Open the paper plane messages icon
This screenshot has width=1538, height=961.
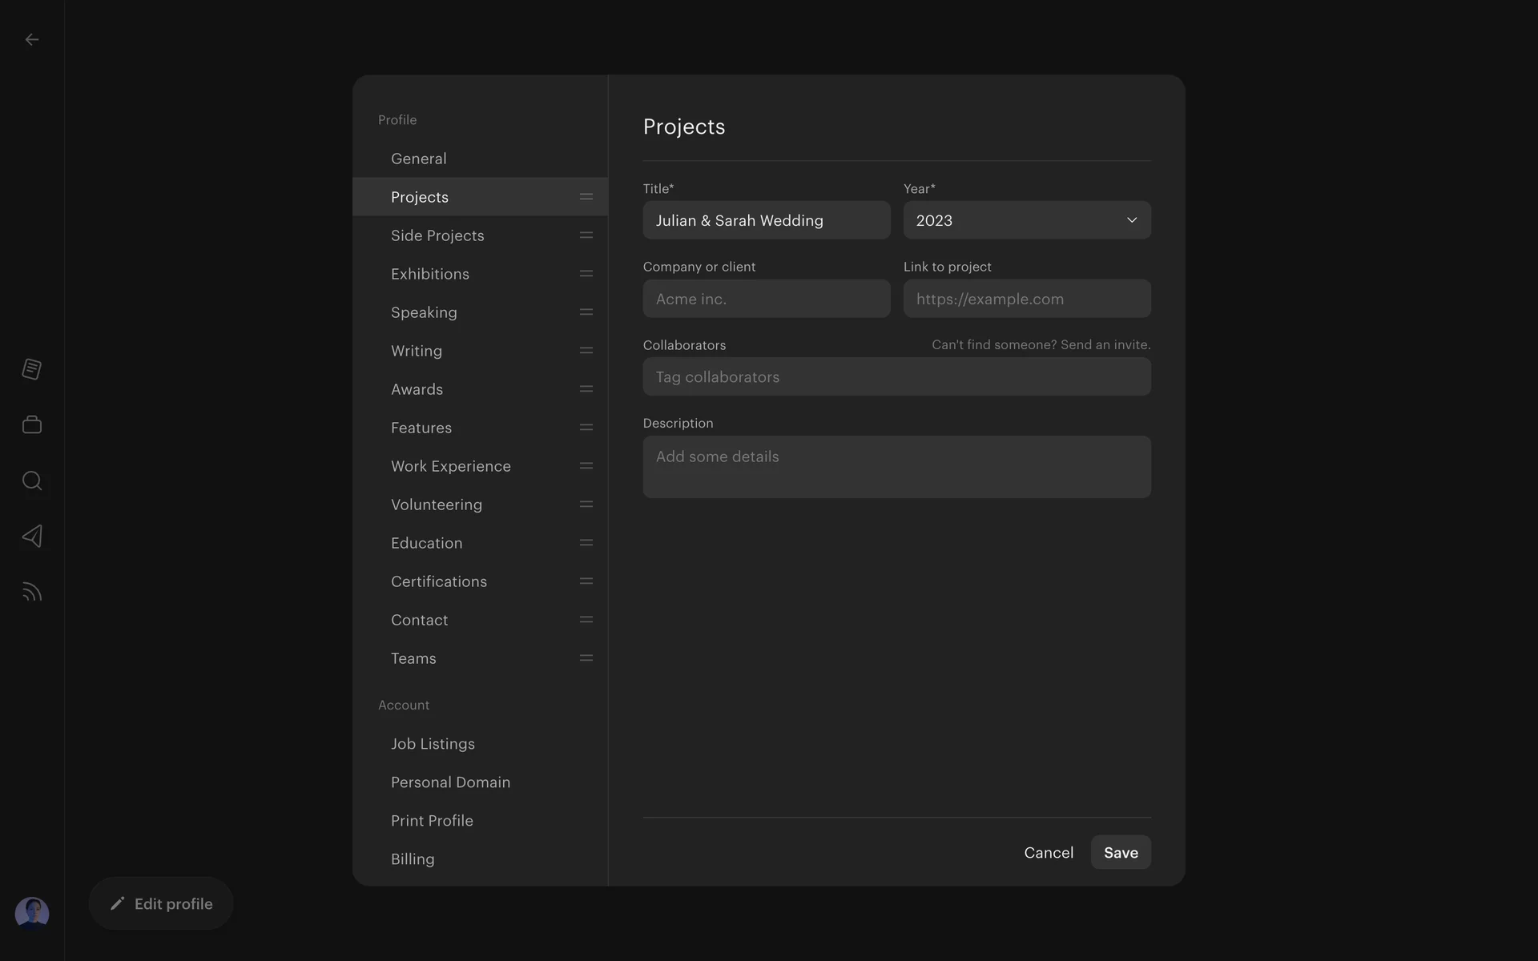(32, 536)
